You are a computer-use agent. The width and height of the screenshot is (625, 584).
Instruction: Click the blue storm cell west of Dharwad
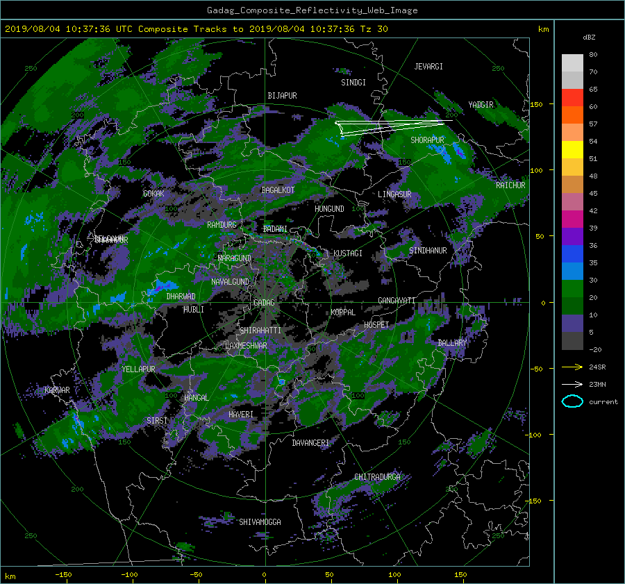pyautogui.click(x=163, y=287)
